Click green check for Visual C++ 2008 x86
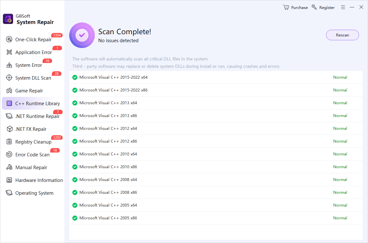The height and width of the screenshot is (243, 368). click(x=75, y=192)
